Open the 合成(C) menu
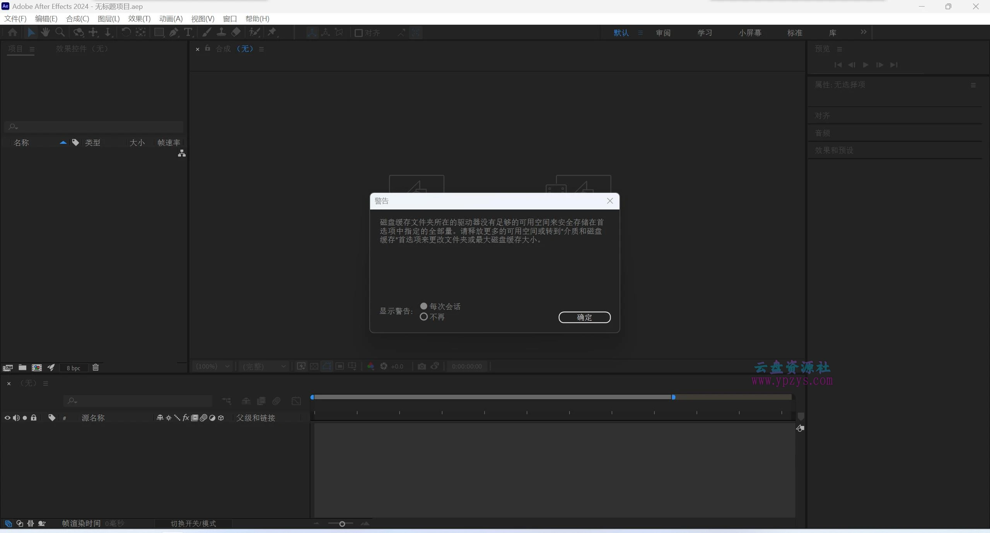990x533 pixels. coord(77,19)
